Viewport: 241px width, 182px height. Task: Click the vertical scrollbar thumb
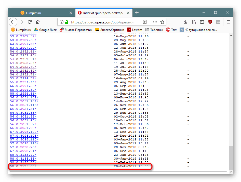(231, 158)
